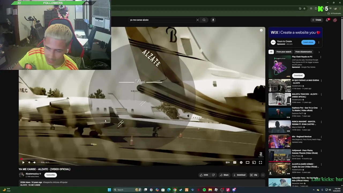Screen dimensions: 343x193
Task: Open options menu for Wix ad
Action: (x=319, y=42)
